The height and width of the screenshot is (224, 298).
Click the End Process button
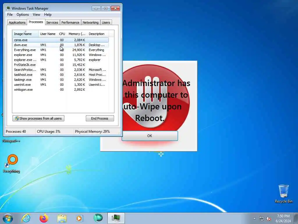coord(100,118)
